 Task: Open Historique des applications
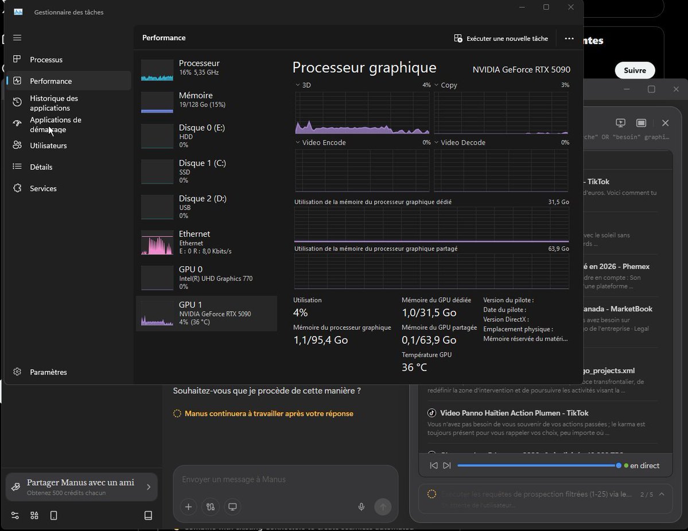click(x=68, y=103)
